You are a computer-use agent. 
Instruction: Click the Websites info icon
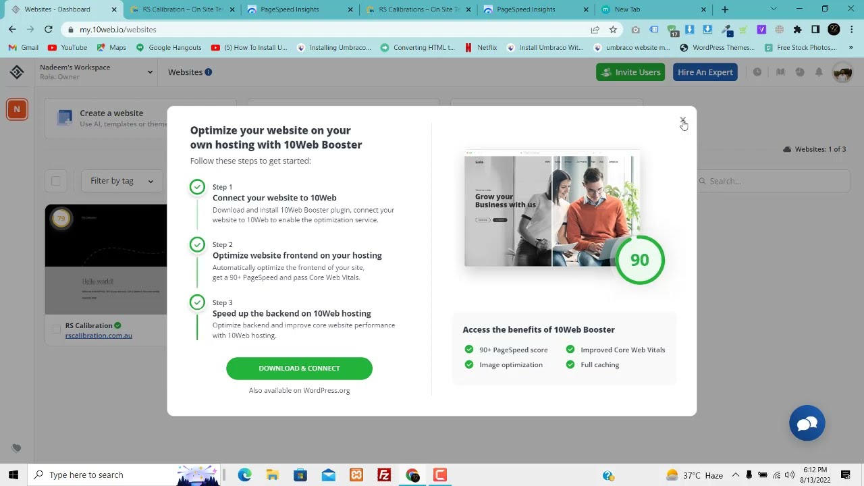pos(209,72)
